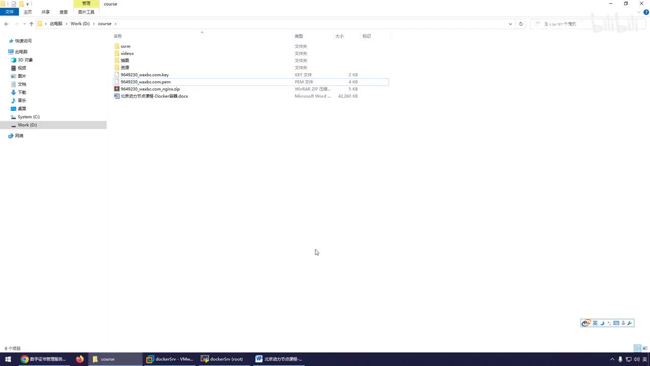The image size is (650, 366).
Task: Switch to the 共享 ribbon tab
Action: 46,12
